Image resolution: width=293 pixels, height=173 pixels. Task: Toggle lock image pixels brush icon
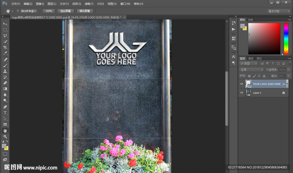pyautogui.click(x=254, y=76)
